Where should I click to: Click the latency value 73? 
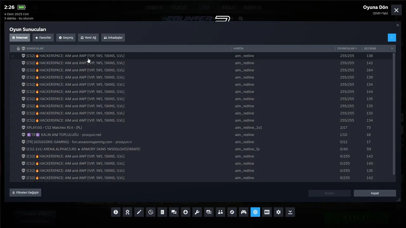pos(369,128)
